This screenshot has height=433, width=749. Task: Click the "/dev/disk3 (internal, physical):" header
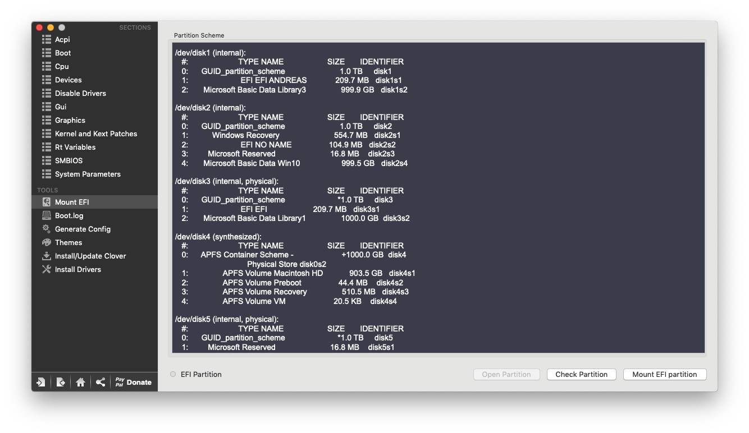coord(227,181)
